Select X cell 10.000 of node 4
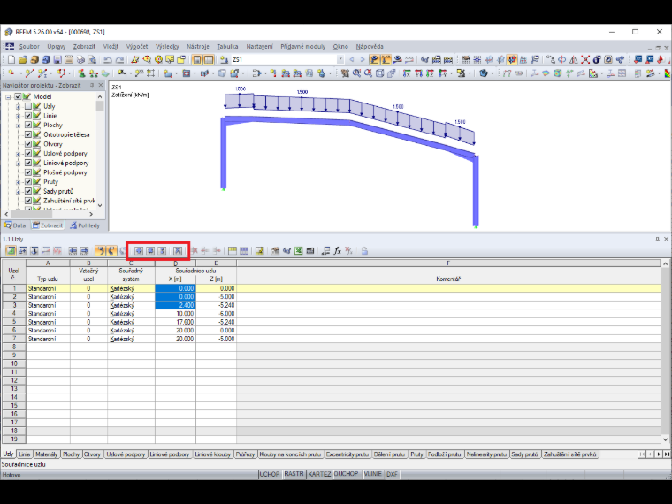 coord(175,313)
